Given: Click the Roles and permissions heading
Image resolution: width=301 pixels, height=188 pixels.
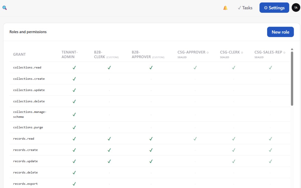Looking at the screenshot, I should pos(28,32).
